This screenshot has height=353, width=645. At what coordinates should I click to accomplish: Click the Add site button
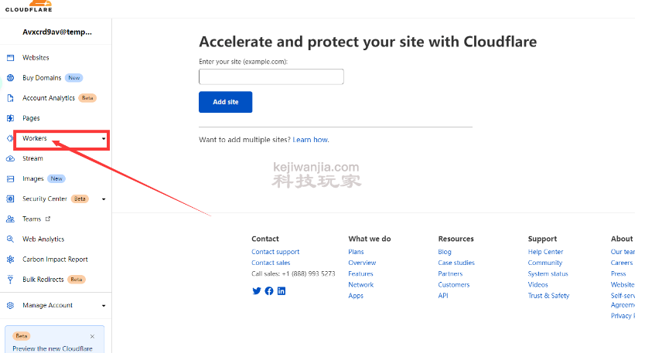pyautogui.click(x=225, y=102)
